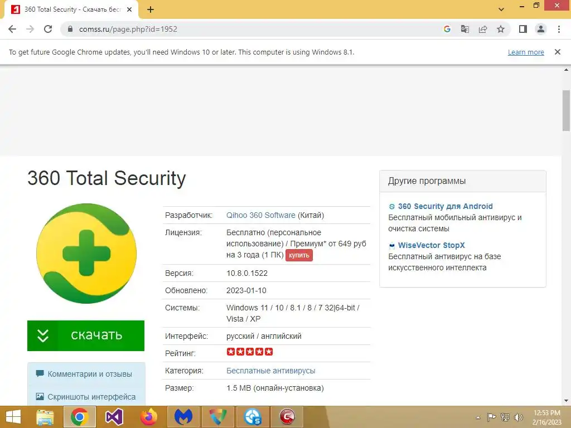571x428 pixels.
Task: Open the shield V app in taskbar
Action: click(218, 417)
